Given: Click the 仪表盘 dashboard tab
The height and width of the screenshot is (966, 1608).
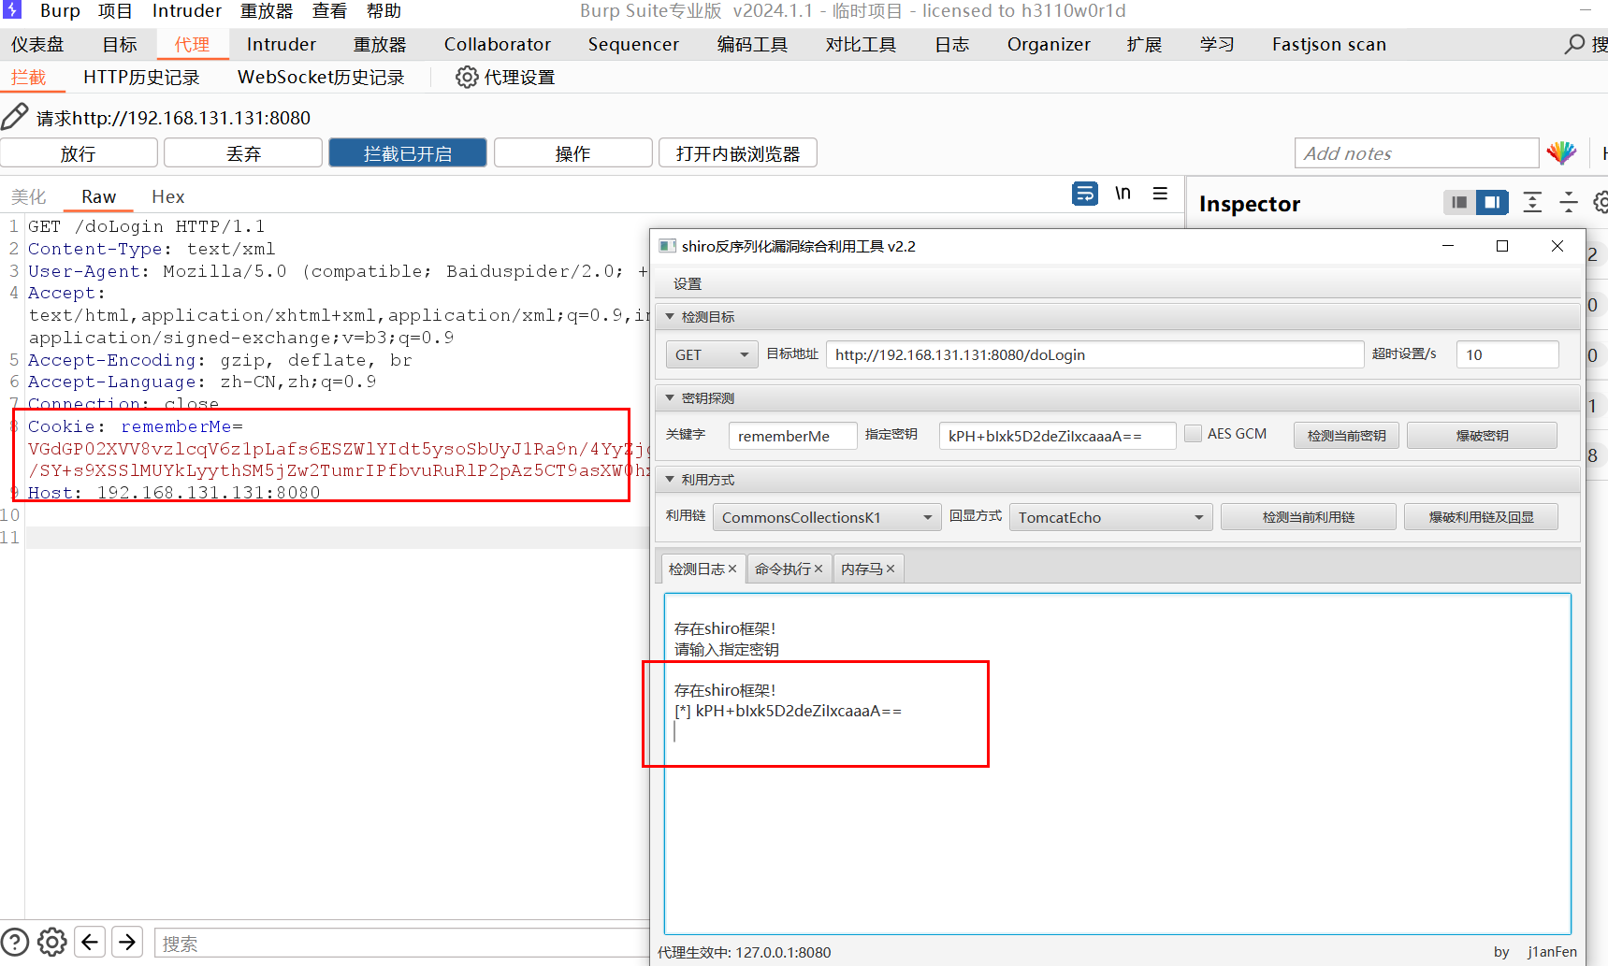Looking at the screenshot, I should coord(38,44).
